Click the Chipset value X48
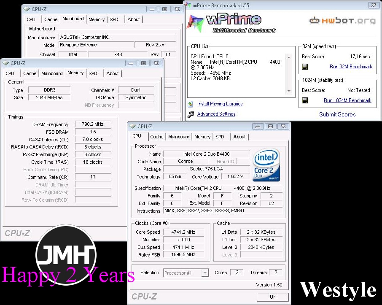 coord(118,54)
